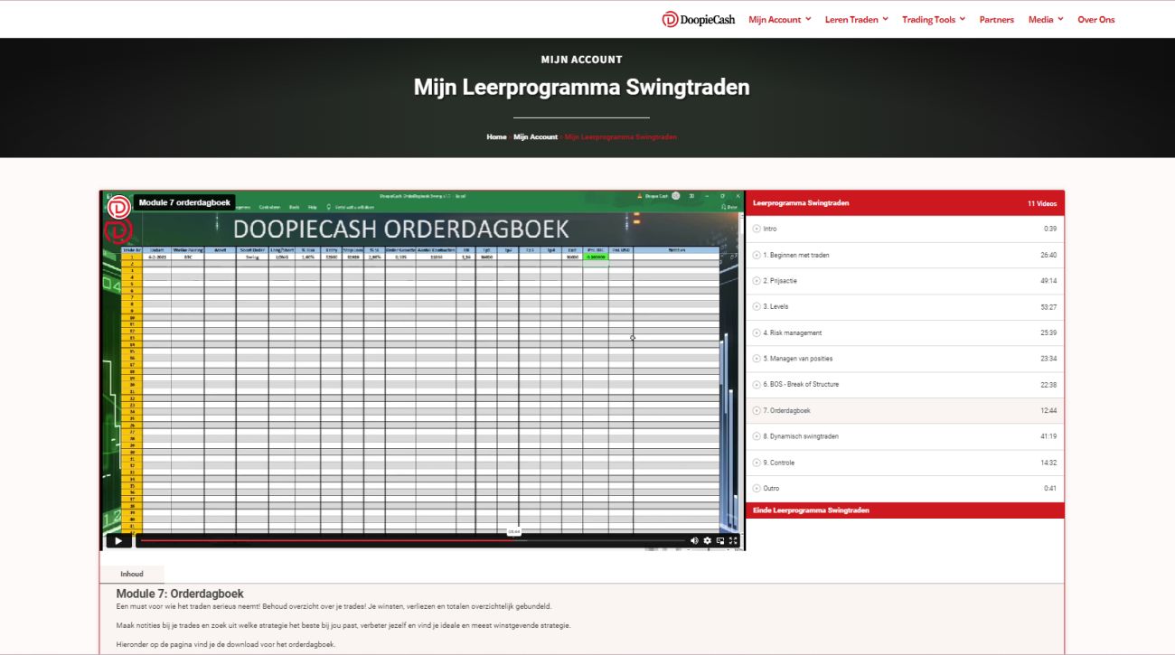
Task: Select 7. Orderdagboek in playlist
Action: click(x=905, y=411)
